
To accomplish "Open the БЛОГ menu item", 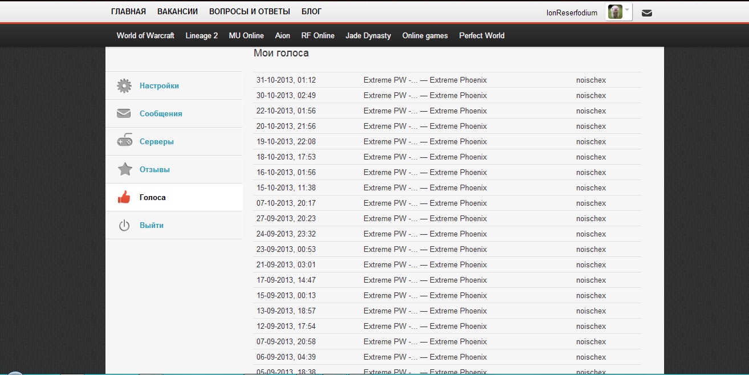I will (x=311, y=11).
